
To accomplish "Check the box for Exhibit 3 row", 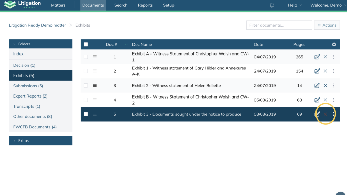I will (86, 114).
